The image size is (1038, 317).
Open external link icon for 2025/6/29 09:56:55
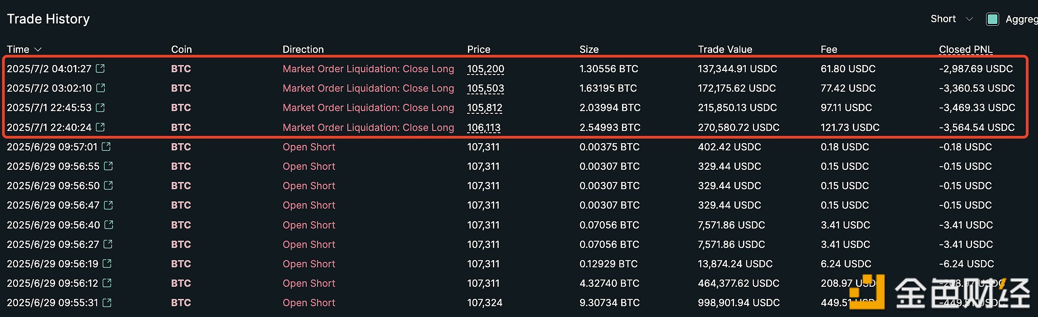coord(108,166)
